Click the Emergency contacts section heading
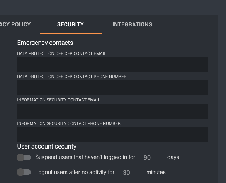The height and width of the screenshot is (183, 226). tap(45, 43)
